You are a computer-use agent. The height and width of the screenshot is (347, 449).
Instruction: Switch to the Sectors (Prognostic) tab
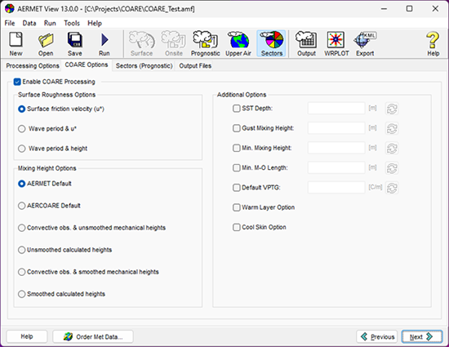click(144, 66)
